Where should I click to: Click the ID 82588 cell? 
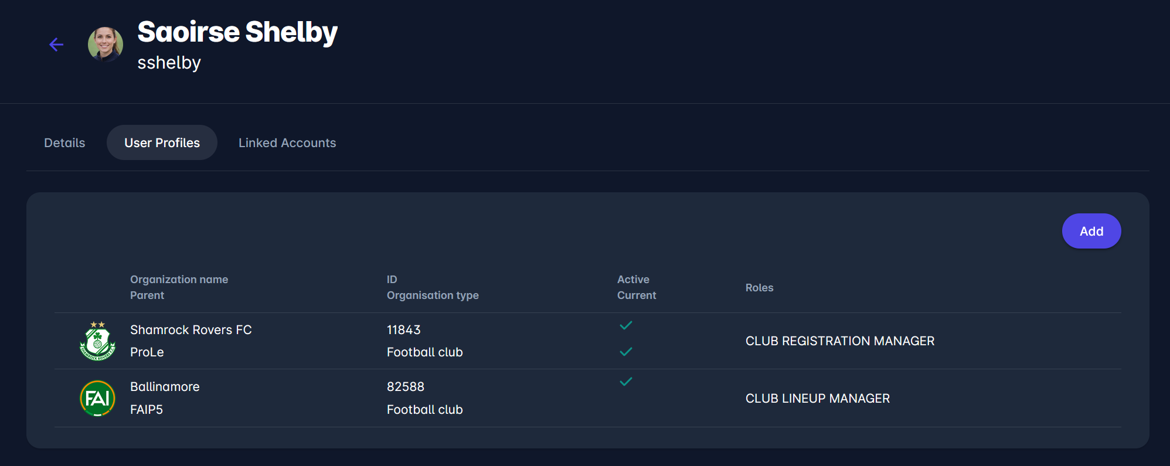pyautogui.click(x=405, y=387)
